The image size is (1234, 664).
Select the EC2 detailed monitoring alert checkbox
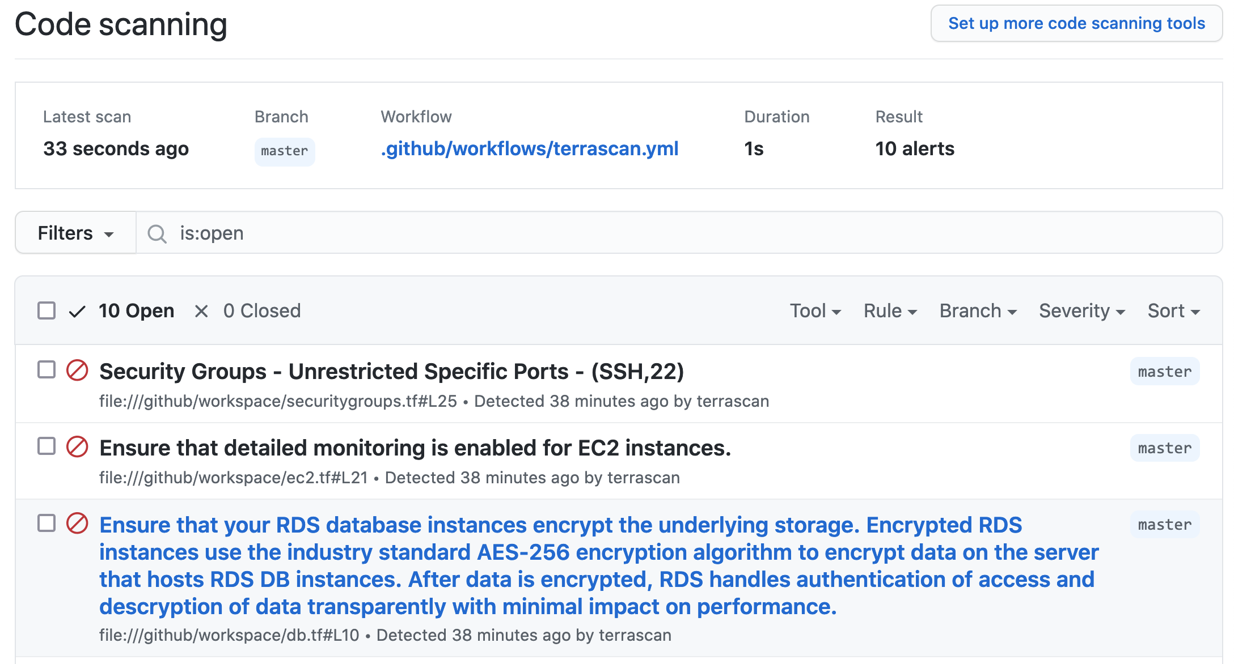(47, 446)
